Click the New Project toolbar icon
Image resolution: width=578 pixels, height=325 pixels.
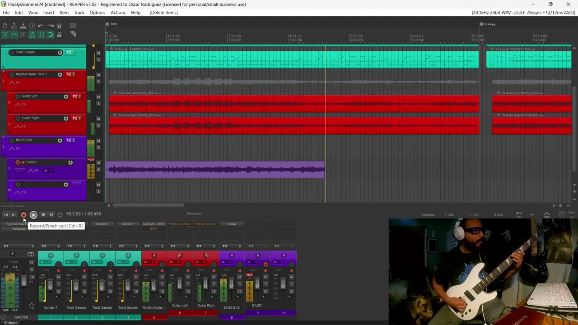coord(5,26)
